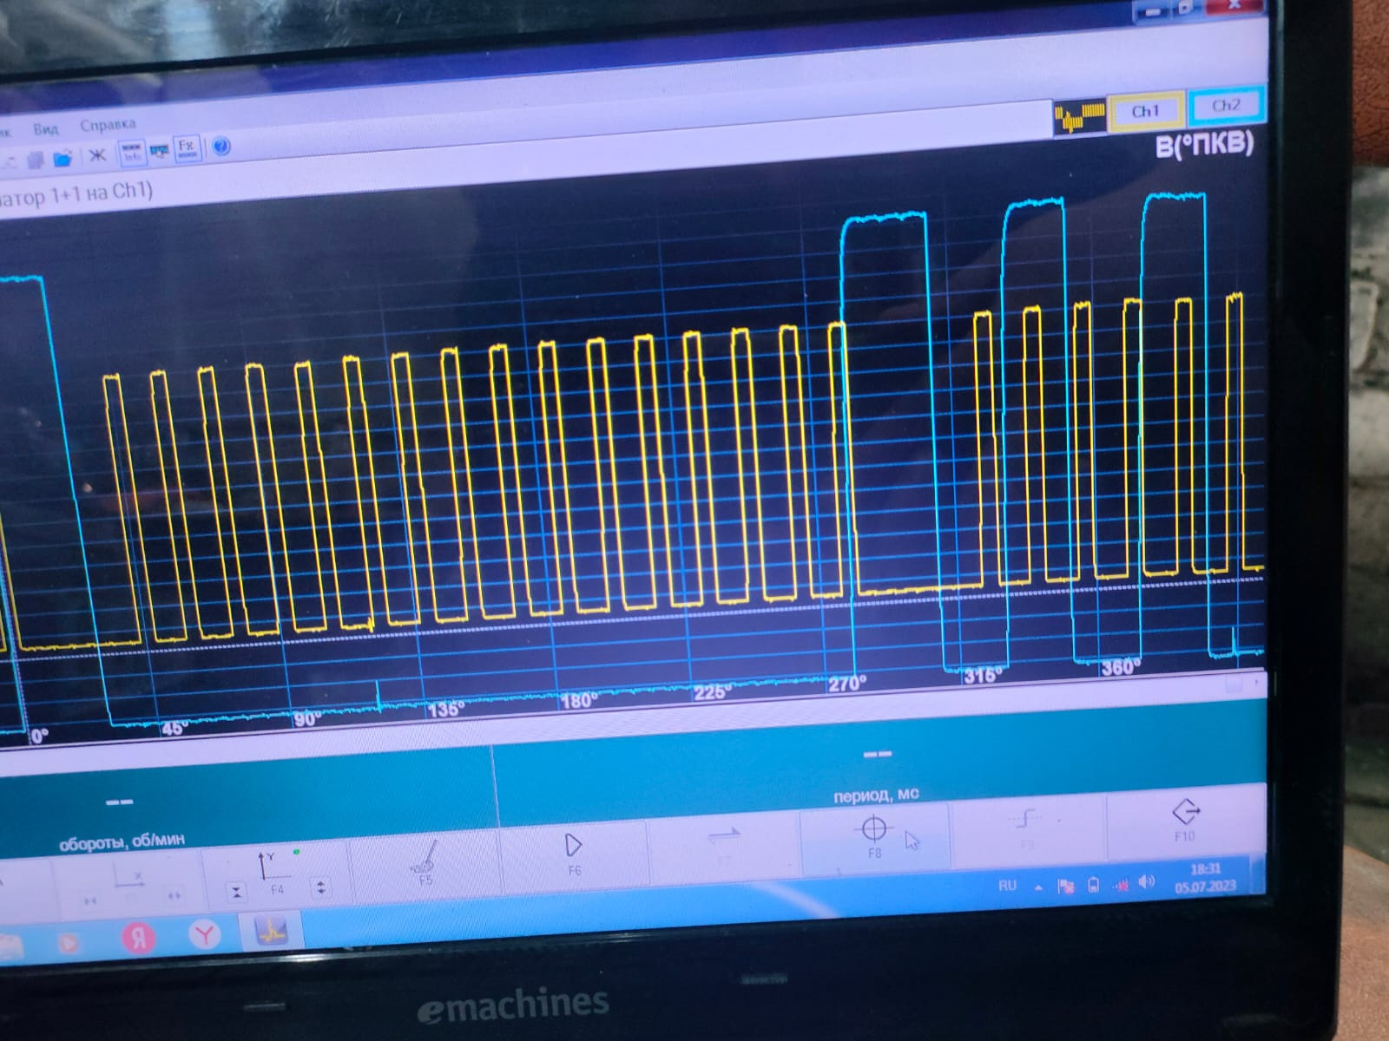1389x1041 pixels.
Task: Open the red Yandex 'Я' taskbar icon
Action: click(137, 938)
